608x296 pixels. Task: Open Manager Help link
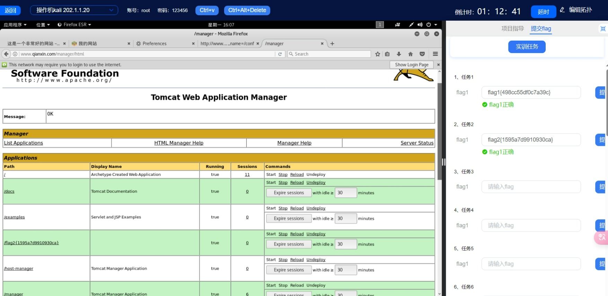coord(294,143)
